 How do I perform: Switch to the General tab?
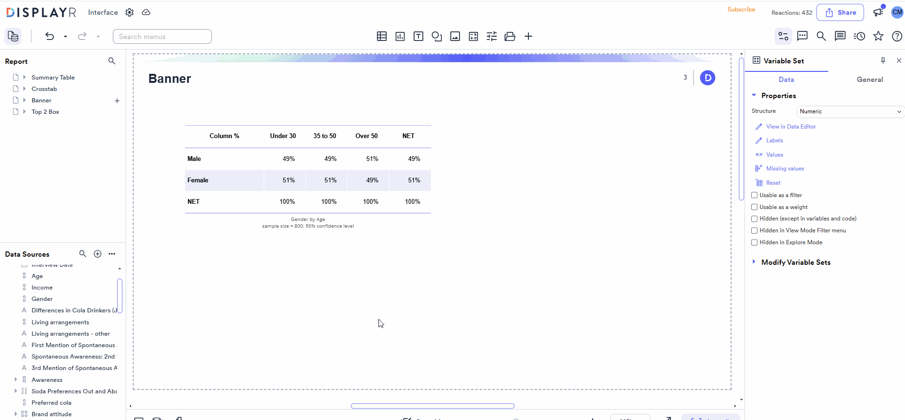[869, 80]
